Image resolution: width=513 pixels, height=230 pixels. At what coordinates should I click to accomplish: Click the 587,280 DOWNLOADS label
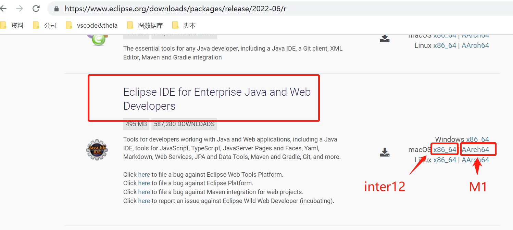pyautogui.click(x=184, y=124)
